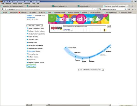Click the horizontal scrollbar at page bottom
137x106 pixels.
pyautogui.click(x=80, y=105)
